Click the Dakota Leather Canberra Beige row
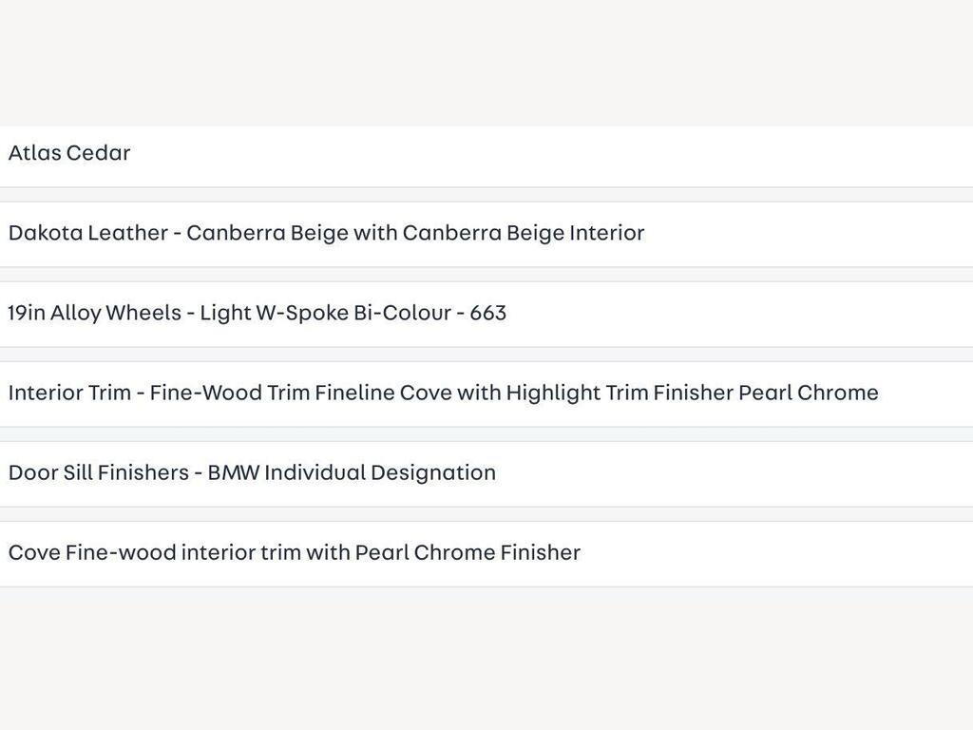The height and width of the screenshot is (730, 973). (486, 235)
